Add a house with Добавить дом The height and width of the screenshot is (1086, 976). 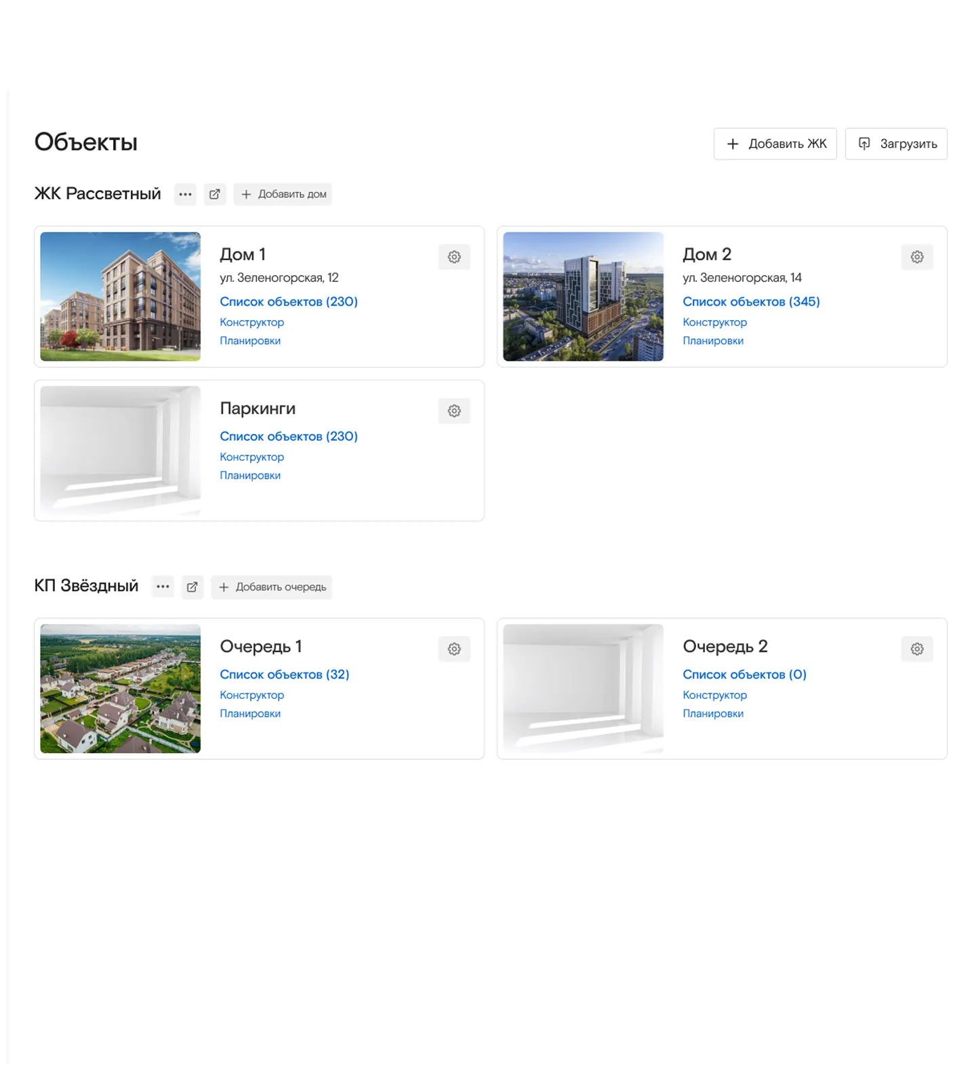[283, 194]
